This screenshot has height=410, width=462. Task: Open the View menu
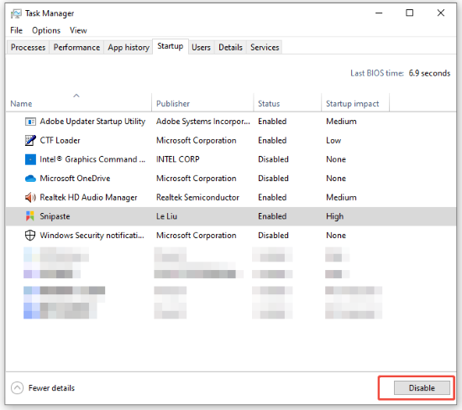(x=78, y=30)
